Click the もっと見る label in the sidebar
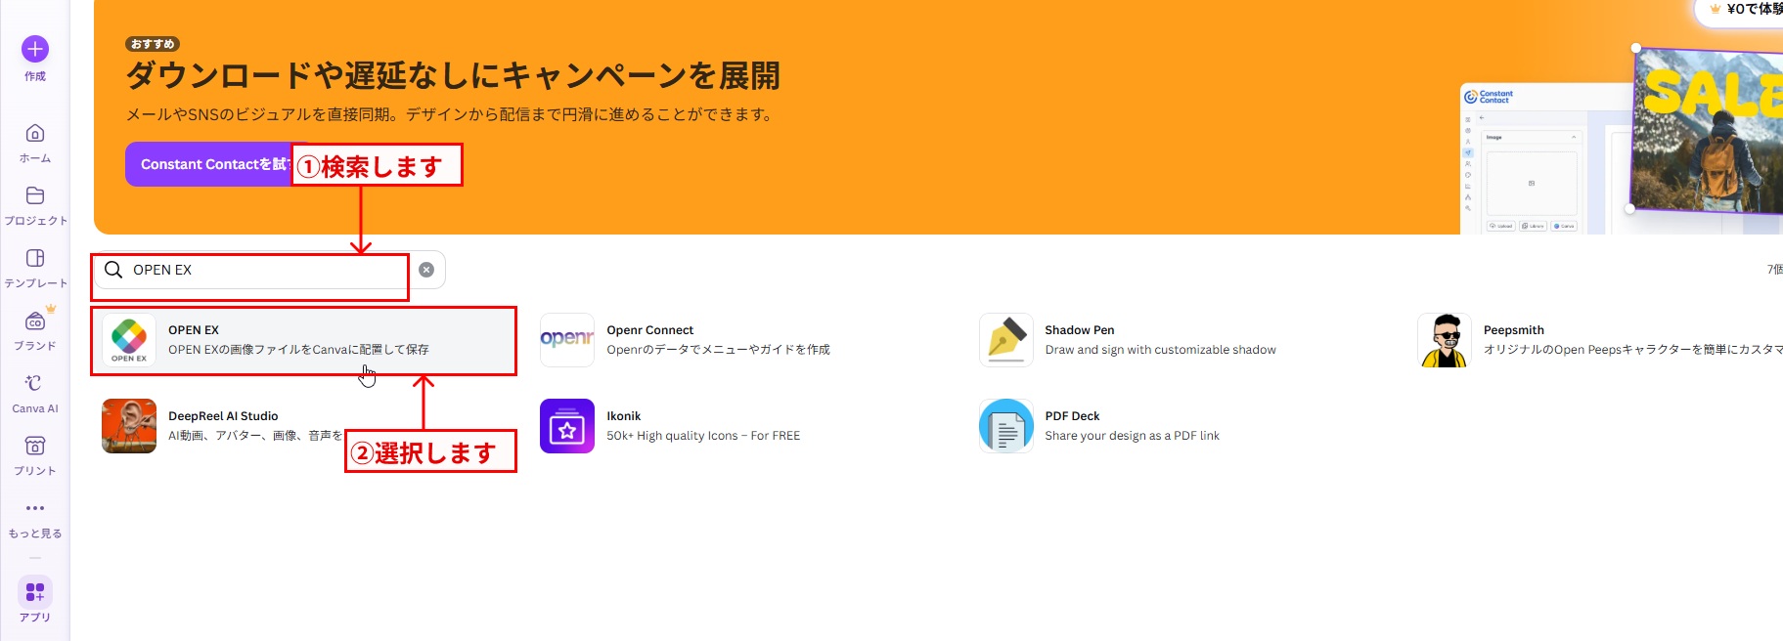Screen dimensions: 1783x641 [35, 534]
